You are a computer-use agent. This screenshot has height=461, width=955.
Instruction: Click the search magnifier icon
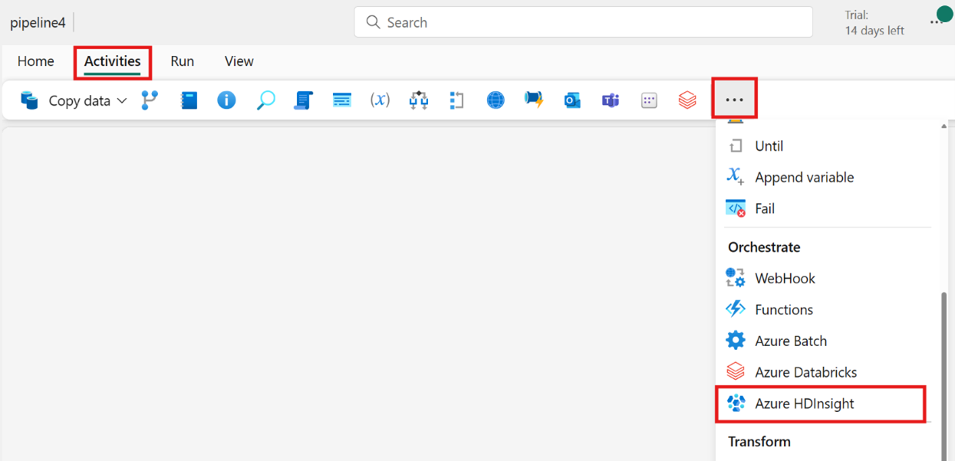pos(374,22)
